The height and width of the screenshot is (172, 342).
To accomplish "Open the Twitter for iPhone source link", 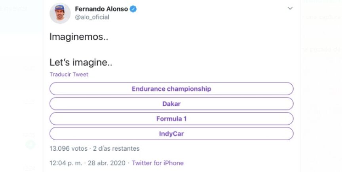I will [158, 163].
